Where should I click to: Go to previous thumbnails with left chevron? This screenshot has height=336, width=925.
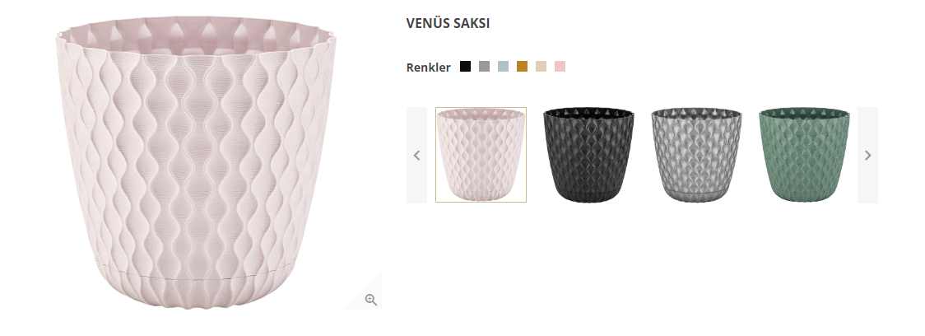point(416,156)
